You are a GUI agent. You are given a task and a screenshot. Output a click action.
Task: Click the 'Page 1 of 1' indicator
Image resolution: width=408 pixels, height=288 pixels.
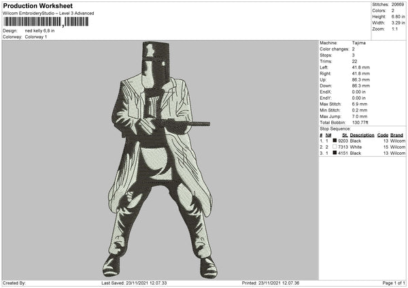click(394, 283)
